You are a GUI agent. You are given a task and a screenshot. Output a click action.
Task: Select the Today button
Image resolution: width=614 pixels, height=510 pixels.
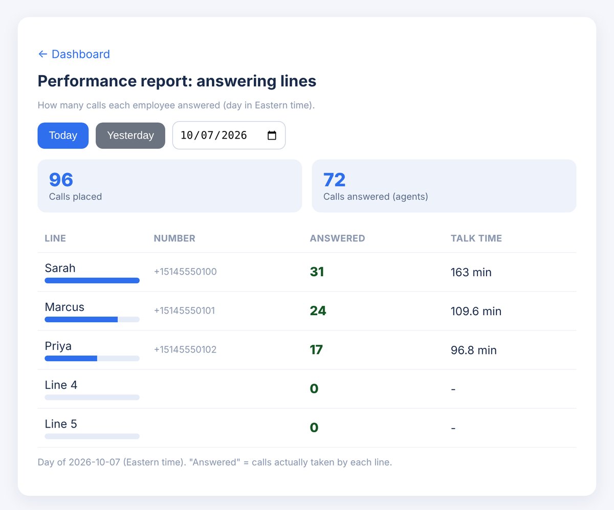[x=63, y=136]
